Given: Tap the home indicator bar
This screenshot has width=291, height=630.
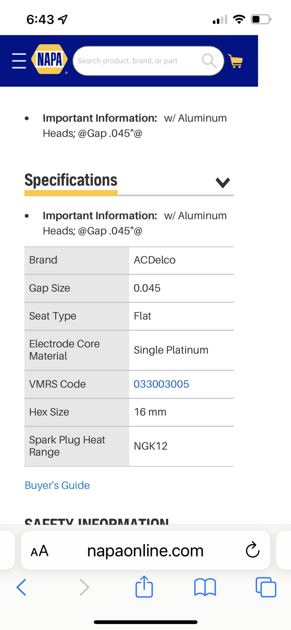Looking at the screenshot, I should [x=145, y=622].
